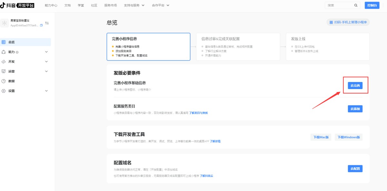Open 服务市场 in top navigation
The height and width of the screenshot is (191, 387).
(111, 5)
